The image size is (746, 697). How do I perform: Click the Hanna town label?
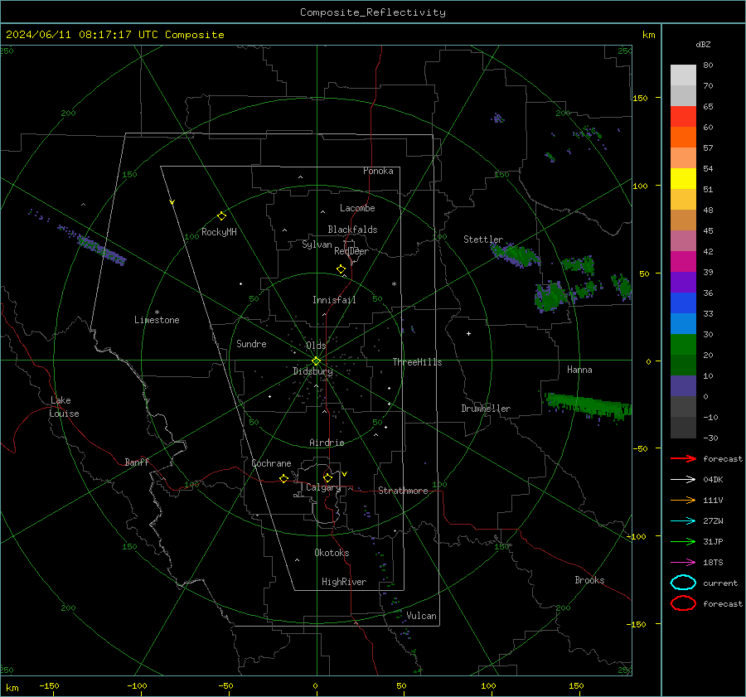click(579, 370)
